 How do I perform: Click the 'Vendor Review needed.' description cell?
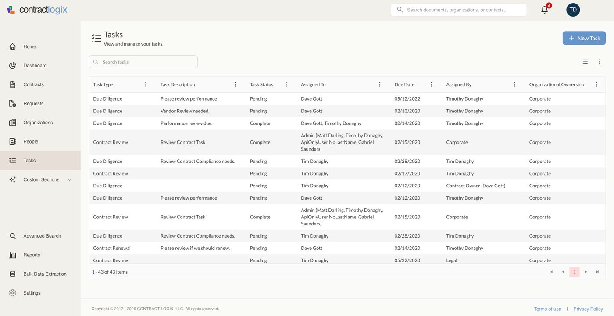click(185, 111)
